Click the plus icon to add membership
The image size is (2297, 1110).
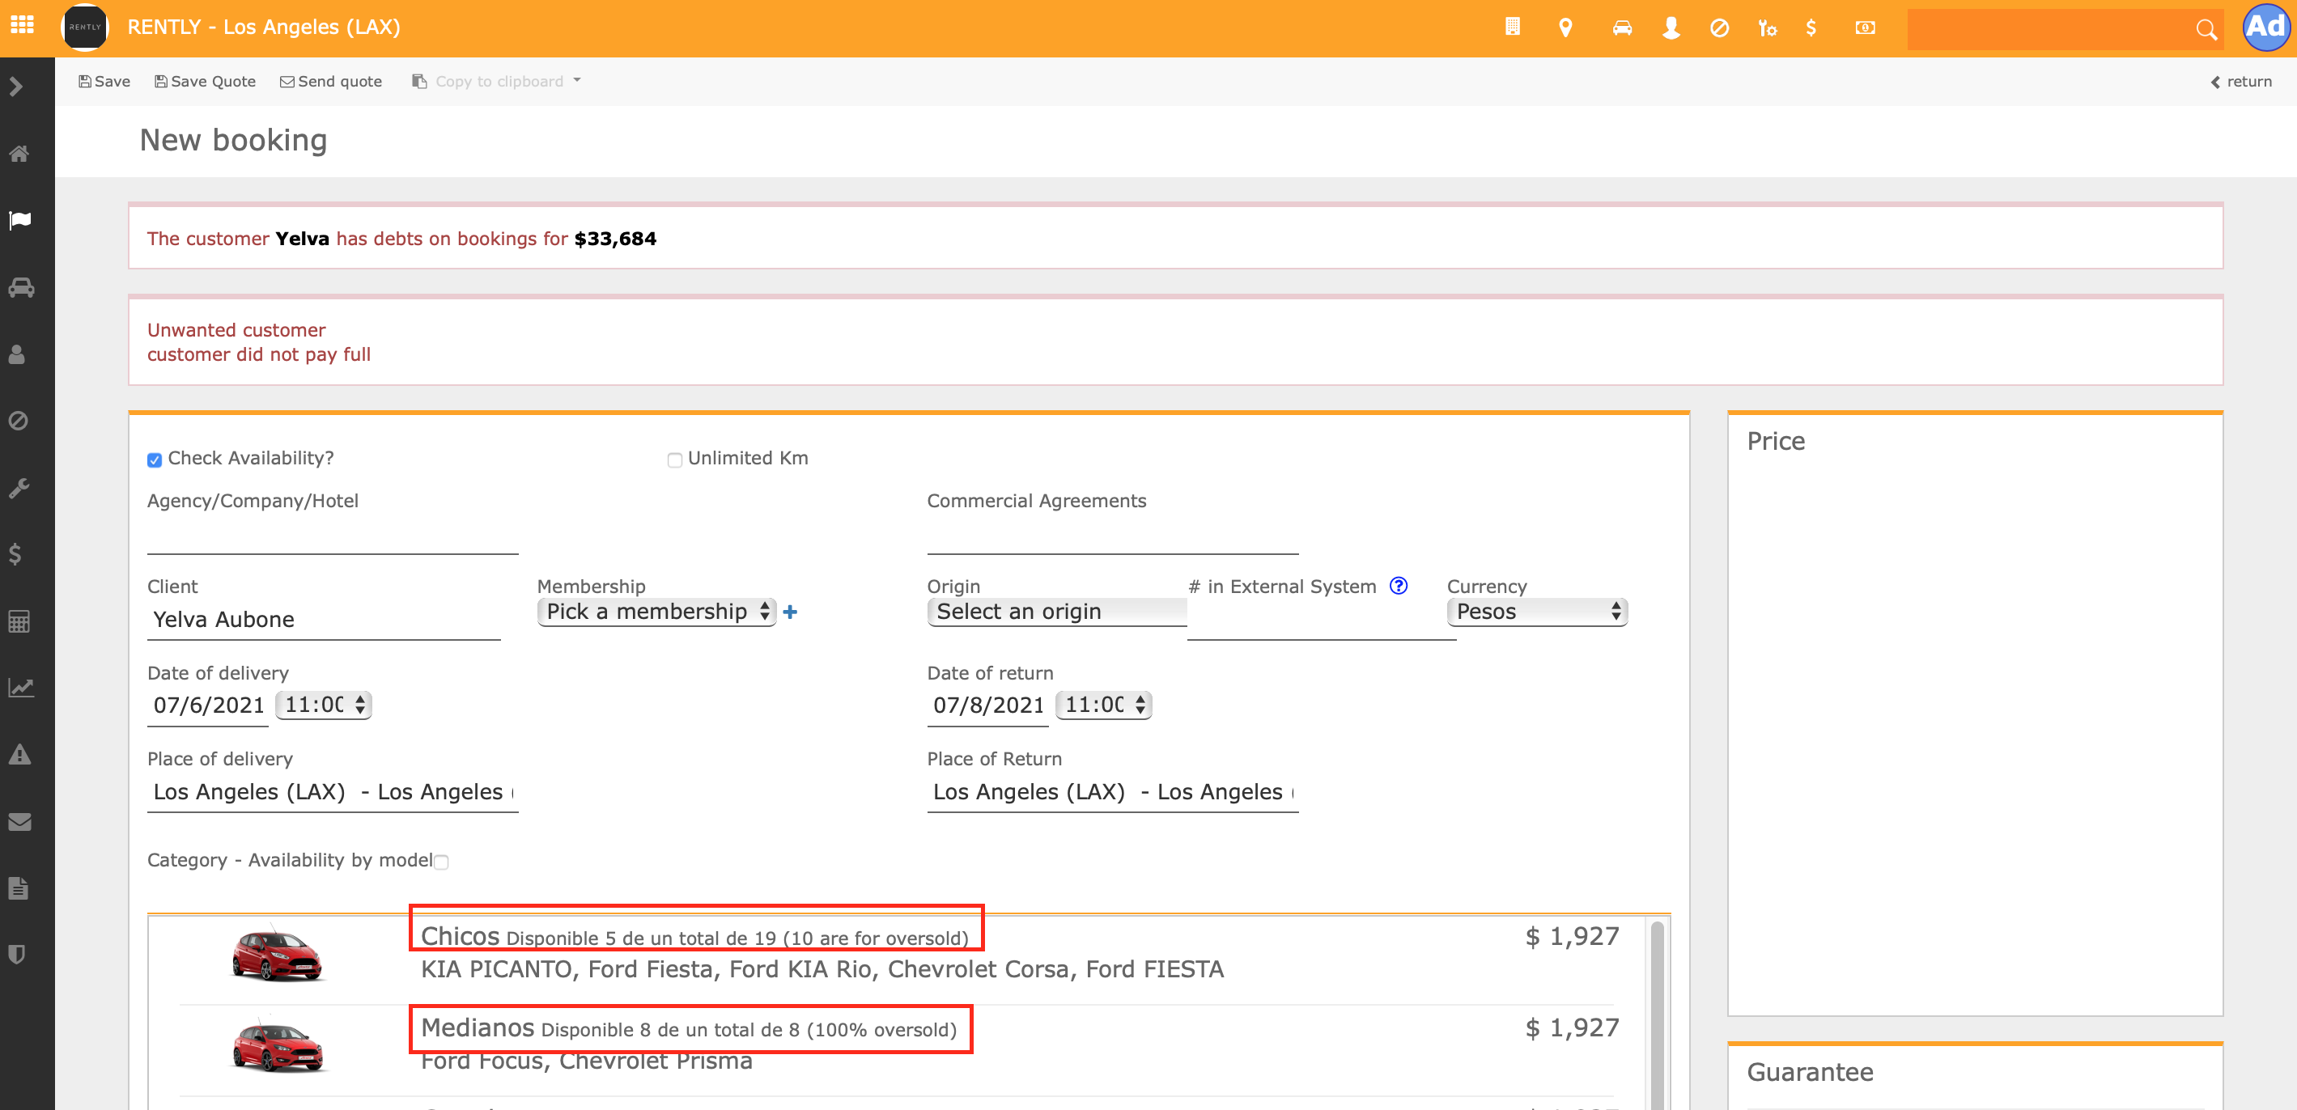(790, 612)
